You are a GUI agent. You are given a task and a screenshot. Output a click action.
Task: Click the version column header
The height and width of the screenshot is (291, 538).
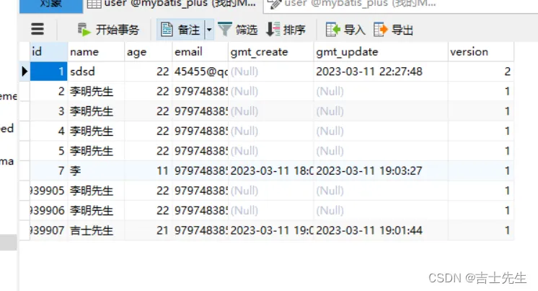[x=481, y=52]
